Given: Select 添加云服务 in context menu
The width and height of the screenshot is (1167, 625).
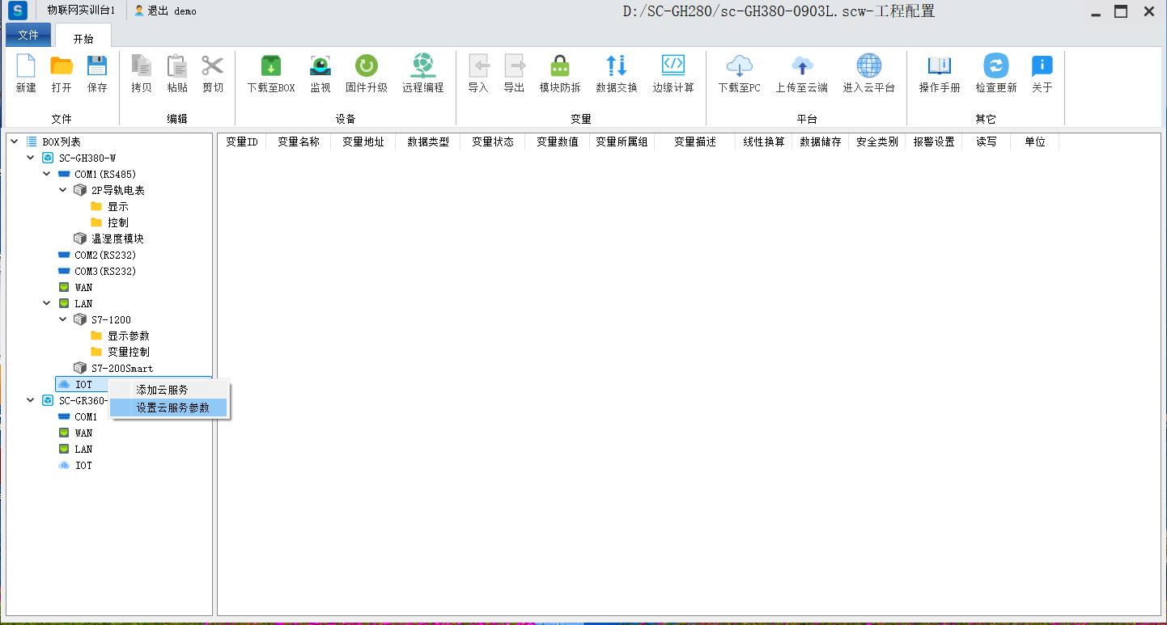Looking at the screenshot, I should coord(162,390).
